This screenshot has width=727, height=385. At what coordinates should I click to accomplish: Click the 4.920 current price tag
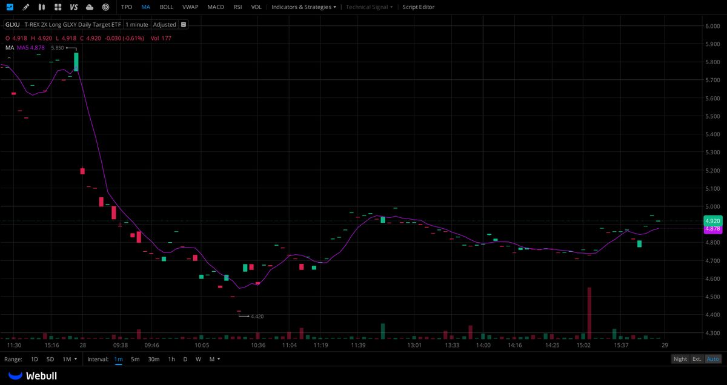click(712, 221)
